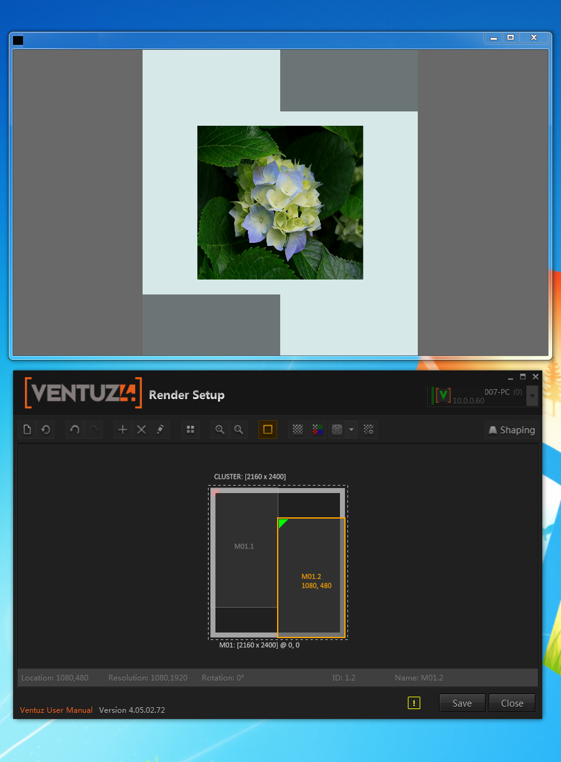Delete selected item with X icon
Viewport: 561px width, 762px height.
pyautogui.click(x=141, y=430)
